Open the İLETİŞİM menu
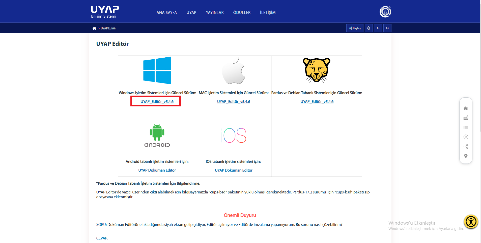This screenshot has height=243, width=481. [268, 13]
